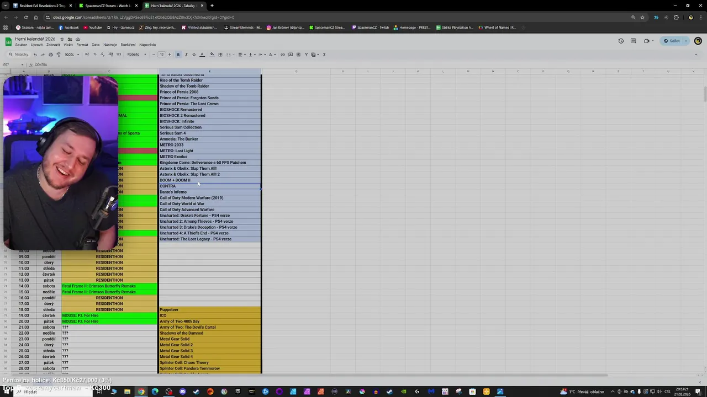View cloud save status icon

78,39
